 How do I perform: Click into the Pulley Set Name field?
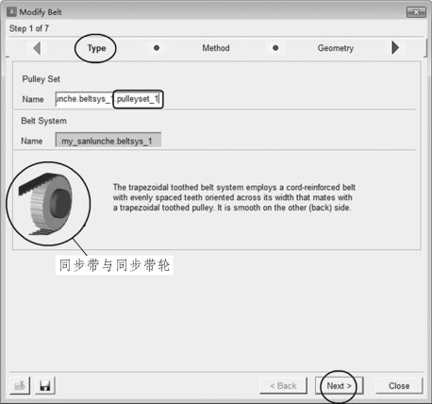pyautogui.click(x=108, y=99)
